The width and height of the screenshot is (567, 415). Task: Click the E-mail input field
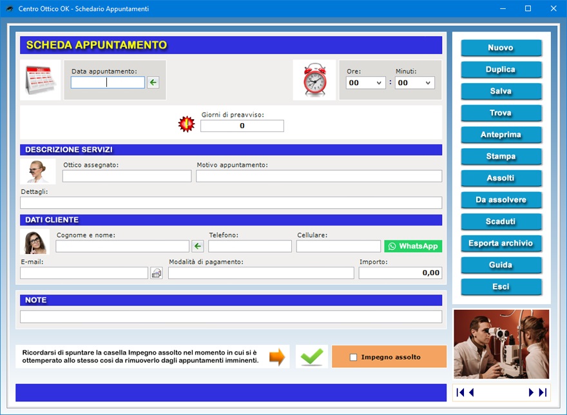[84, 273]
